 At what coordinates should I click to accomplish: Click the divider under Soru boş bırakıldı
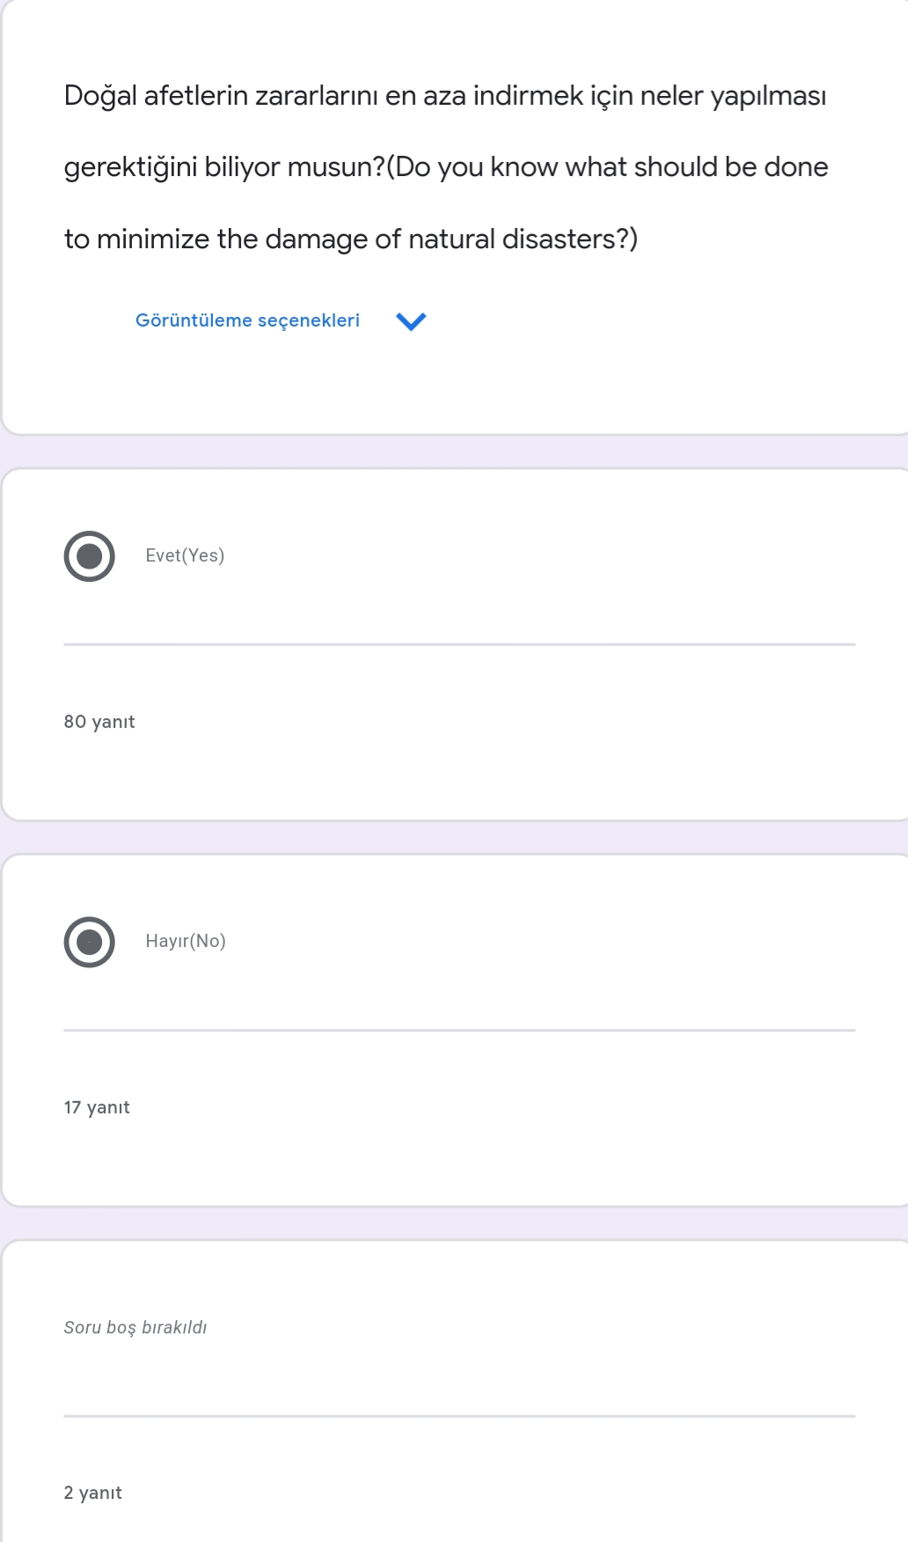[459, 1416]
